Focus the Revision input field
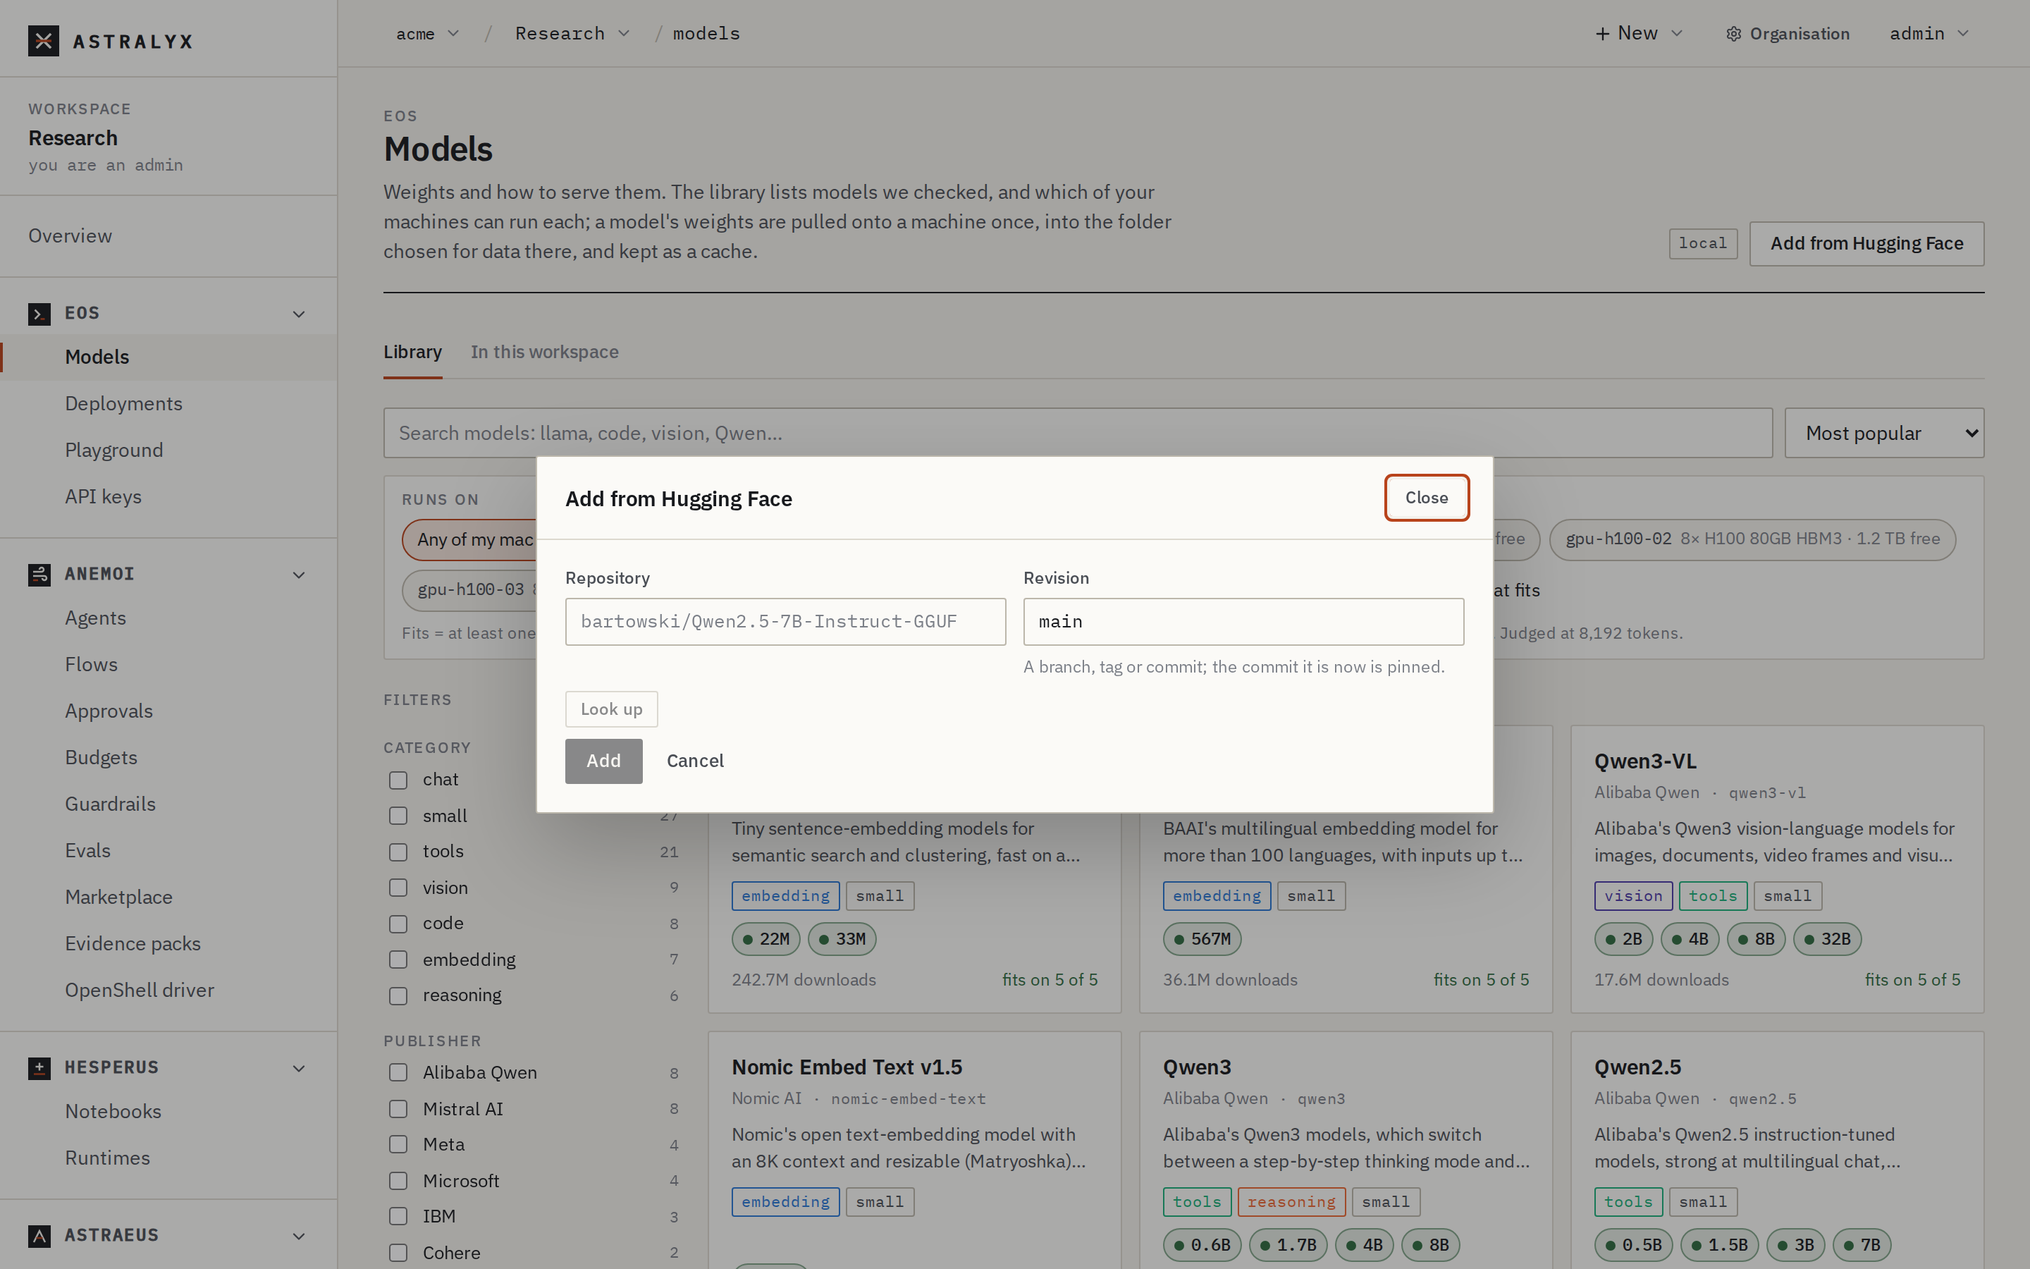2030x1269 pixels. coord(1243,622)
